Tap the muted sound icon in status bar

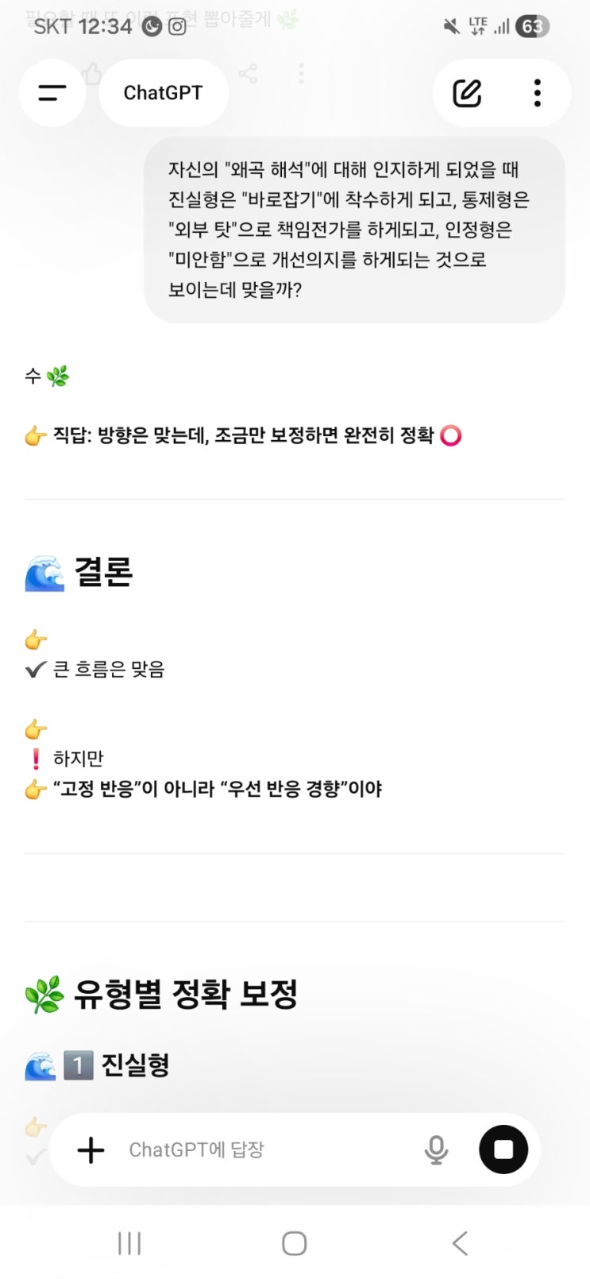tap(451, 26)
